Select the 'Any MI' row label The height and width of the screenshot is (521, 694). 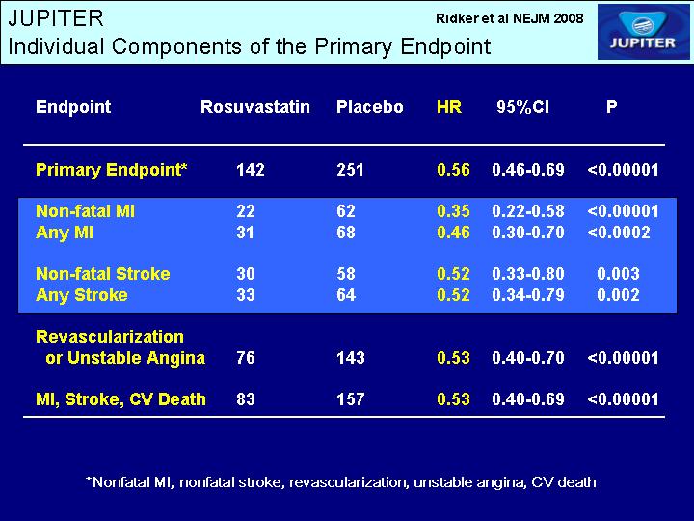(64, 233)
